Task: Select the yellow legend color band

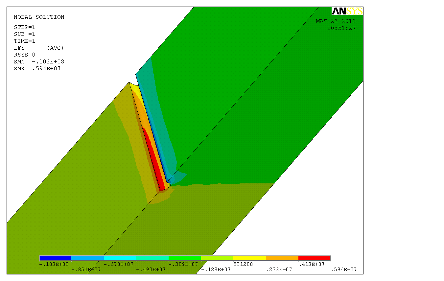Action: [x=249, y=258]
